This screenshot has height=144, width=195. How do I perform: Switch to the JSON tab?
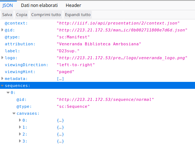pyautogui.click(x=7, y=5)
